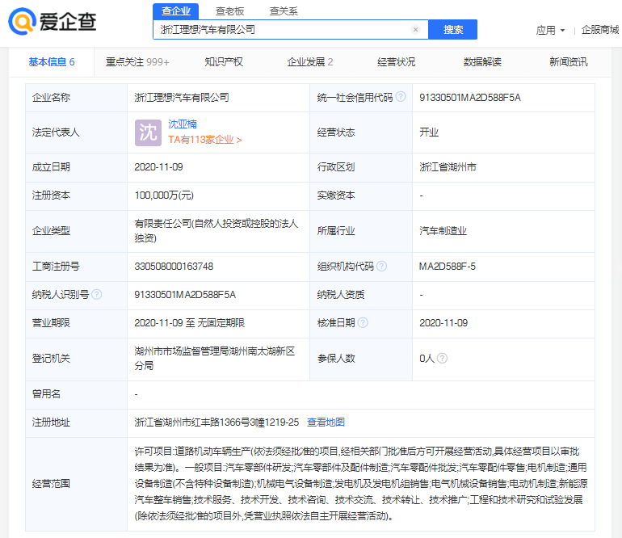Screen dimensions: 622x538
Task: Select the address 浙江省湖州市红丰路1366号3幢1219-25
Action: pyautogui.click(x=216, y=422)
